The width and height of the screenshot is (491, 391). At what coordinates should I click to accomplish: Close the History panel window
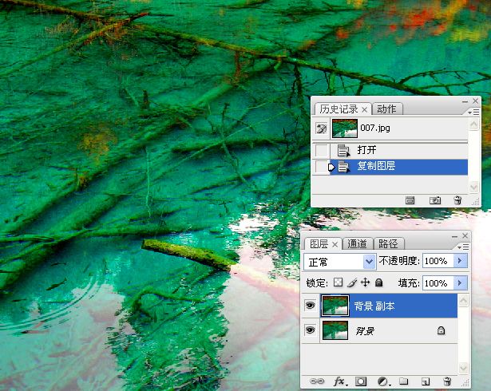[x=475, y=101]
